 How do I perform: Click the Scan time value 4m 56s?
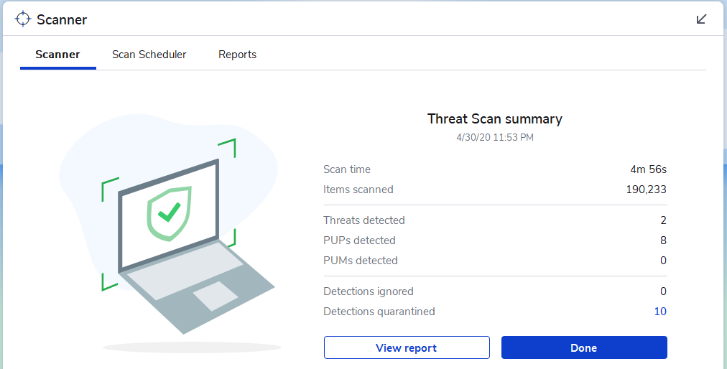(x=648, y=169)
